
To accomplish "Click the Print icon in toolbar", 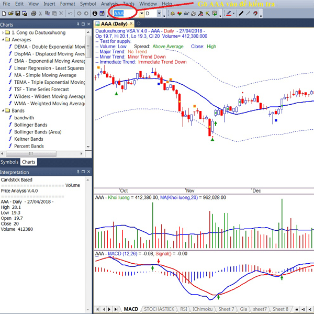I will click(33, 14).
